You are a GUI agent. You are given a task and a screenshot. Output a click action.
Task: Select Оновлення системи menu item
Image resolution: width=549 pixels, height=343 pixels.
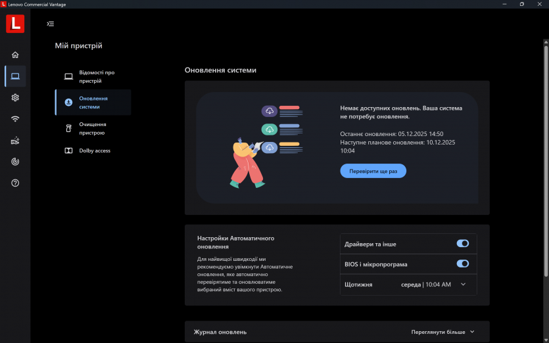(x=93, y=103)
